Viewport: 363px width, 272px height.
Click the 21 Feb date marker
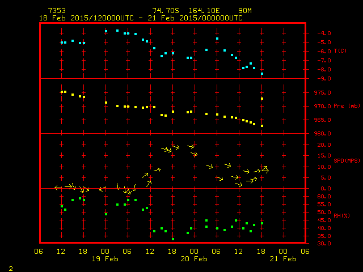(282, 259)
